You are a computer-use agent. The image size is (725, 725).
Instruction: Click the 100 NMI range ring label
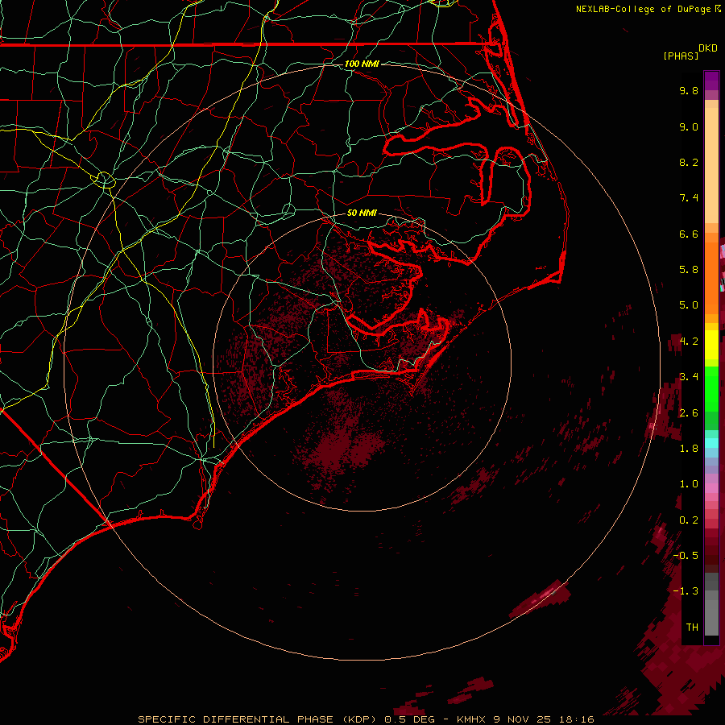pyautogui.click(x=362, y=64)
